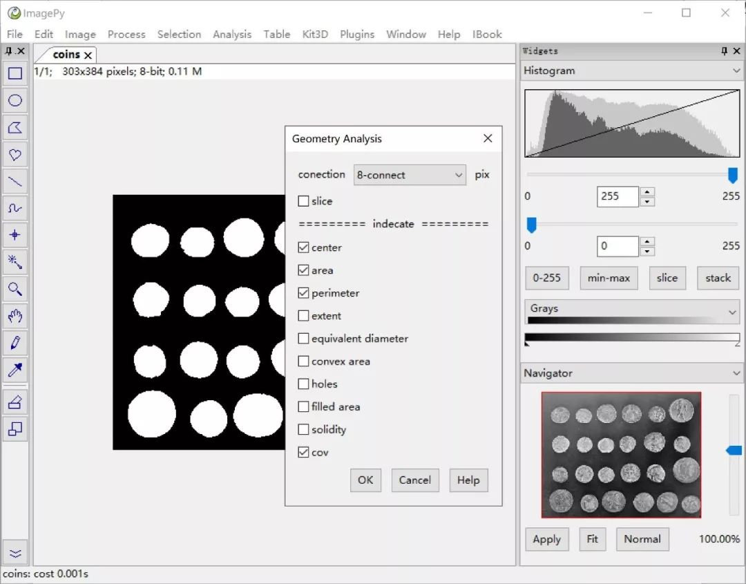Pick the pencil drawing tool
The image size is (746, 584).
pos(15,343)
